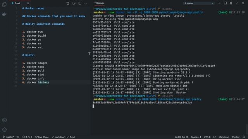Click 'docker run -d -p 8000:8000' command line
Image resolution: width=248 pixels, height=139 pixels.
(x=158, y=99)
